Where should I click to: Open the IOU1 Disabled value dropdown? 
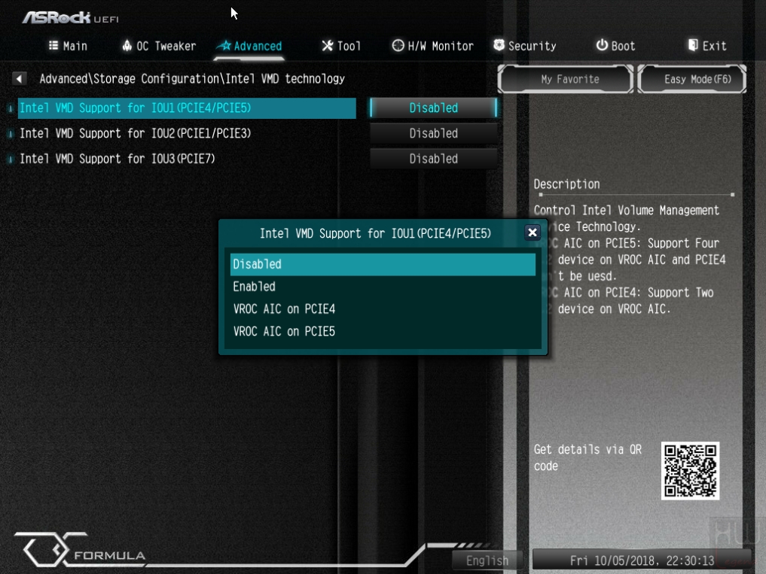tap(433, 108)
